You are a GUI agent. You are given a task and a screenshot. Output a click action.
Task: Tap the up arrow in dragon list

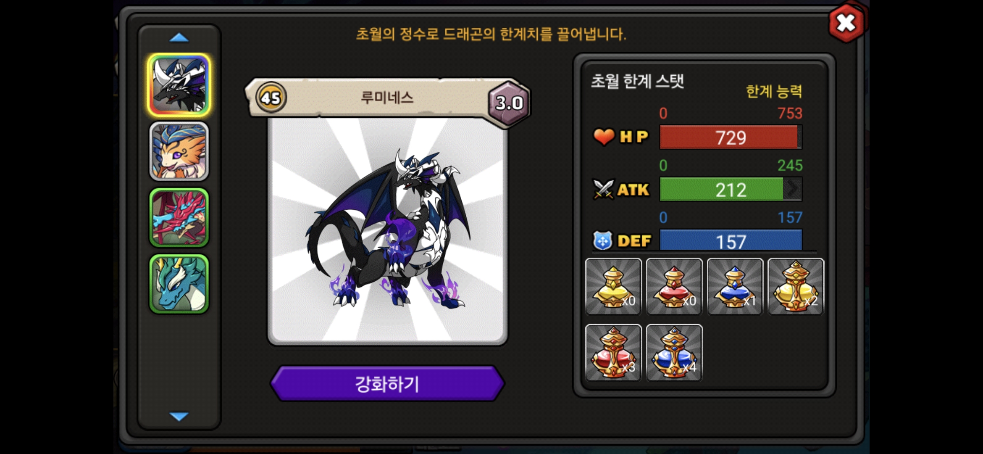coord(179,38)
